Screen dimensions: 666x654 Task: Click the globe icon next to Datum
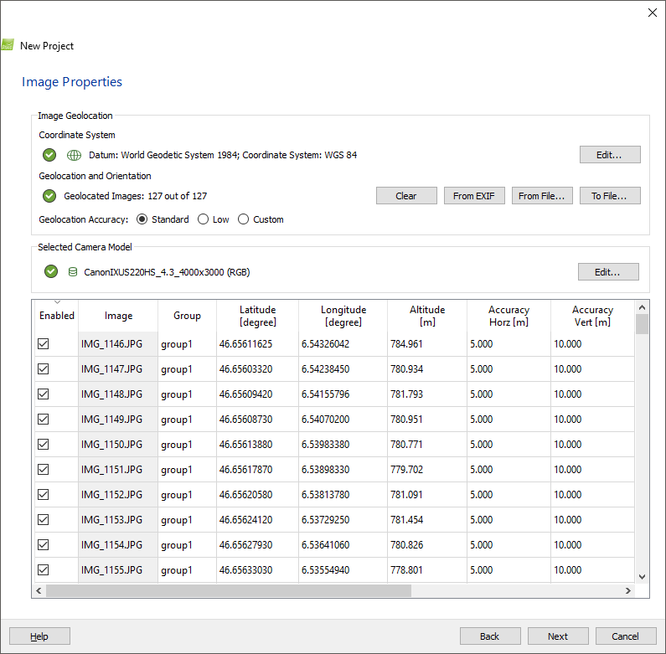click(x=74, y=155)
